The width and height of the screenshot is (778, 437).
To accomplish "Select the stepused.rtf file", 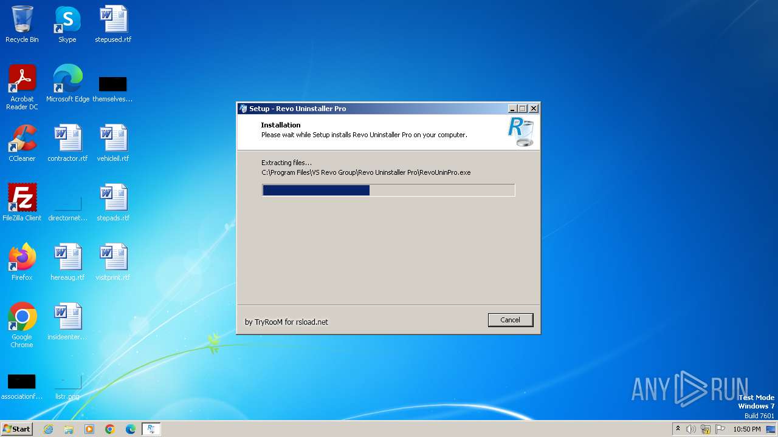I will click(x=113, y=25).
